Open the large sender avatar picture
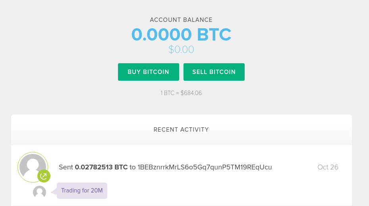Screen dimensions: 369x206 pos(33,167)
